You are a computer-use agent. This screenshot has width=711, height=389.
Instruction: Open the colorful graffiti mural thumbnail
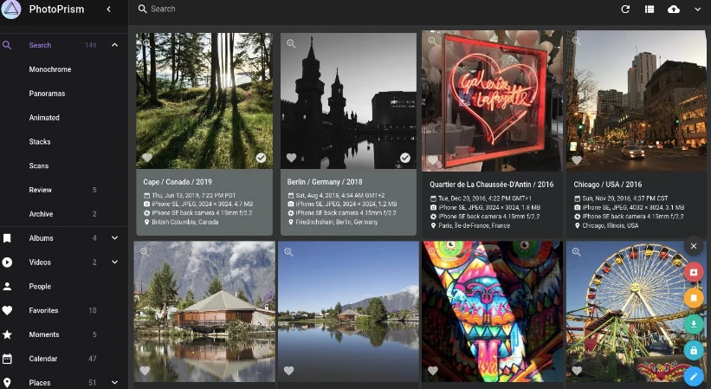point(493,311)
